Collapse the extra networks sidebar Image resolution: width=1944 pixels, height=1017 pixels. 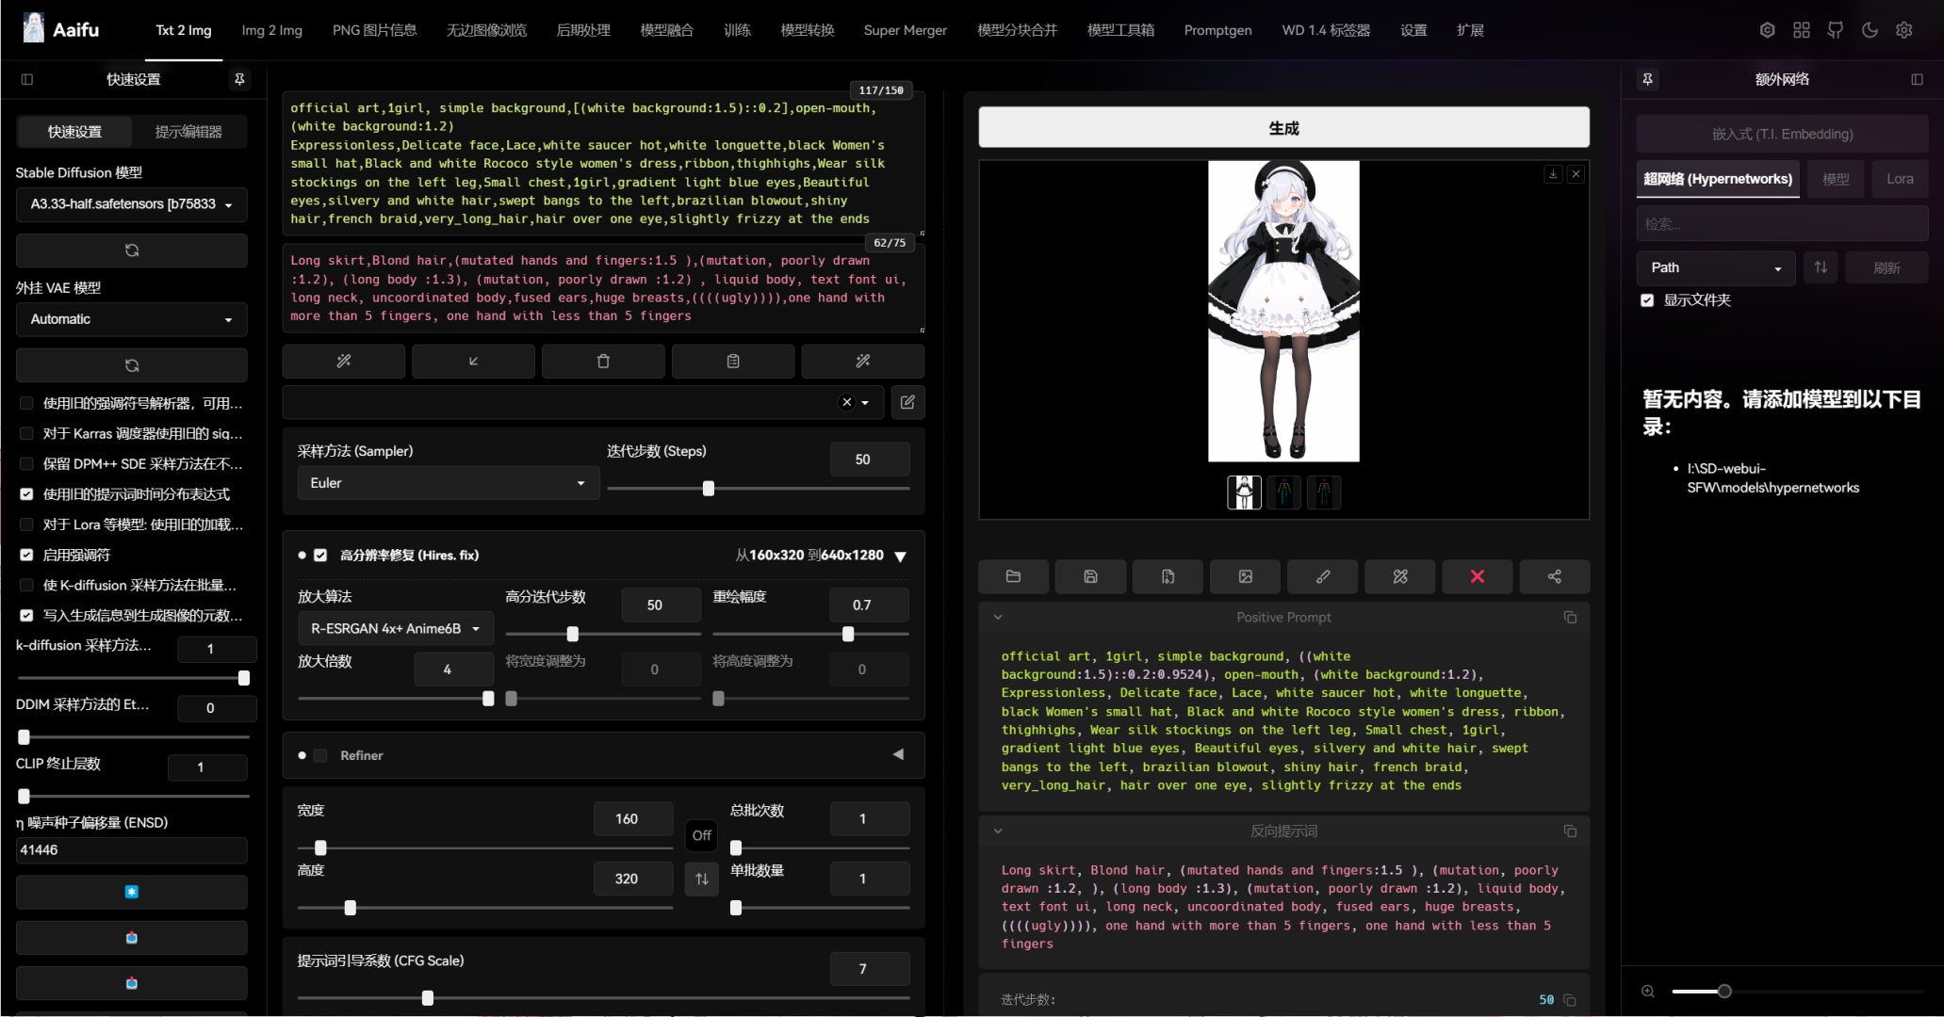pyautogui.click(x=1917, y=79)
